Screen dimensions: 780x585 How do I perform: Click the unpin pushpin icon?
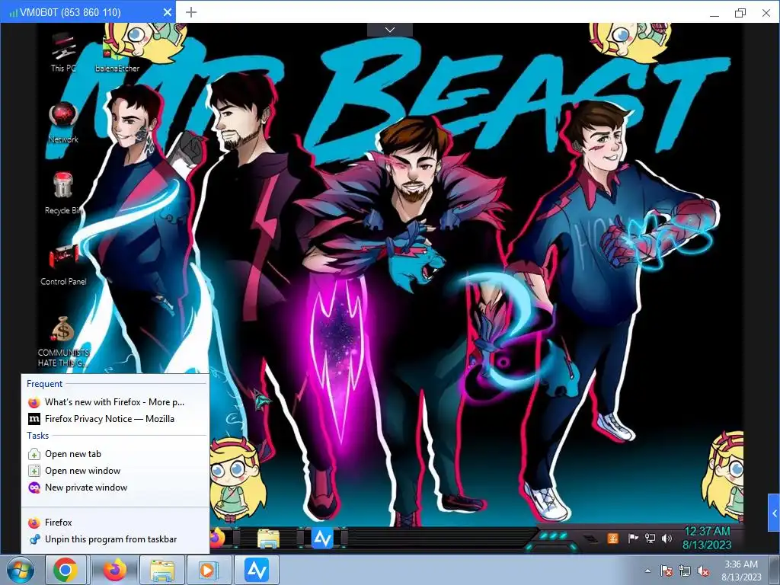point(34,539)
